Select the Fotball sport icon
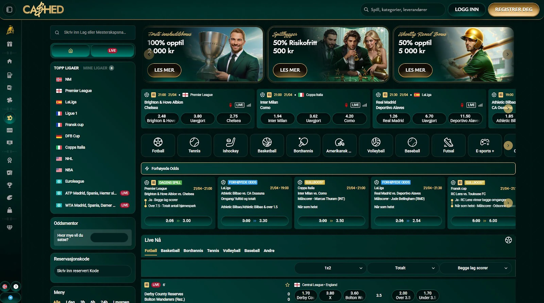 pyautogui.click(x=158, y=145)
